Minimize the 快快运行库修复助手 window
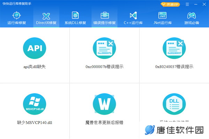The height and width of the screenshot is (139, 209). point(196,5)
